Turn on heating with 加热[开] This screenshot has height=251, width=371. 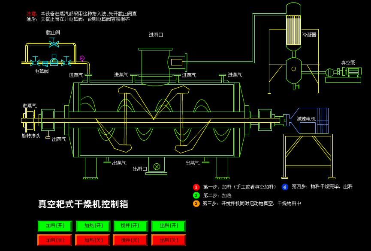coord(93,226)
